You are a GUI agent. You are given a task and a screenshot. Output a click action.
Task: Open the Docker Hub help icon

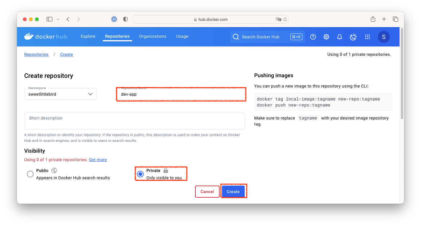[313, 37]
